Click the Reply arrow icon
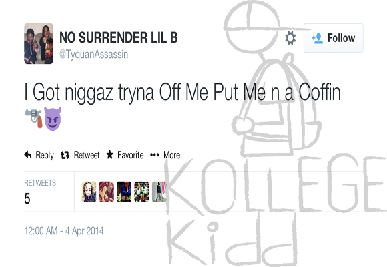Screen dimensions: 387x267 (x=28, y=155)
